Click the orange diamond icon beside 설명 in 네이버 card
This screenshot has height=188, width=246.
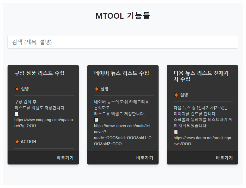(x=96, y=89)
